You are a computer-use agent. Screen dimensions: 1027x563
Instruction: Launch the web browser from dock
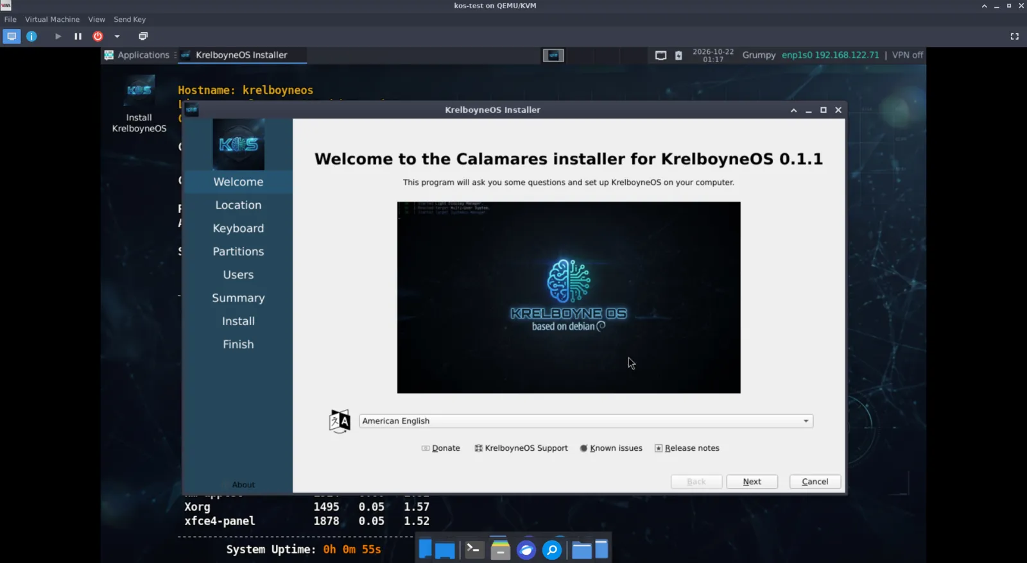tap(526, 550)
